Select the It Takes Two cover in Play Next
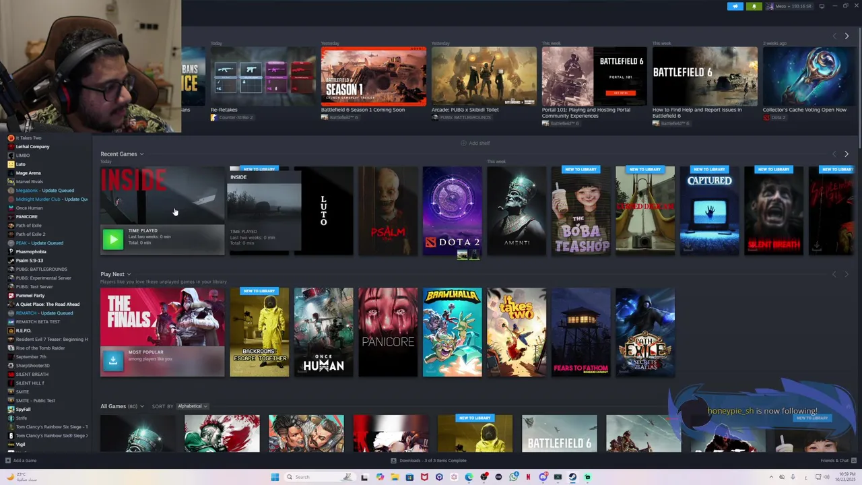Screen dimensions: 862x485 pos(517,332)
